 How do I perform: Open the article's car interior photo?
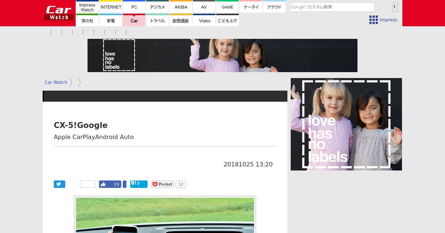(165, 215)
